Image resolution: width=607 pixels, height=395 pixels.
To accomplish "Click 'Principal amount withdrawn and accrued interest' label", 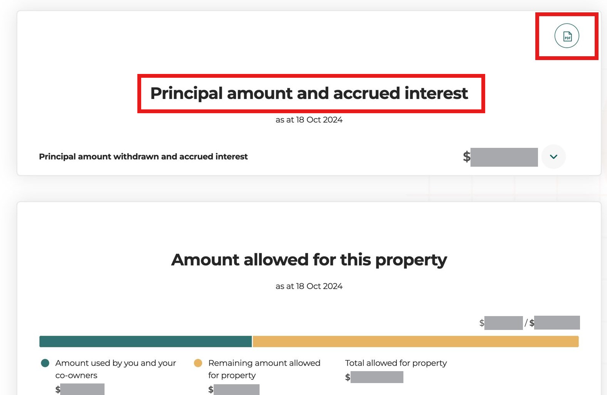I will 143,157.
